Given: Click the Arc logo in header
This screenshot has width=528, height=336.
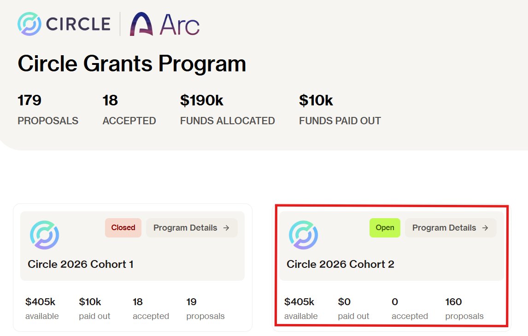Looking at the screenshot, I should click(164, 24).
